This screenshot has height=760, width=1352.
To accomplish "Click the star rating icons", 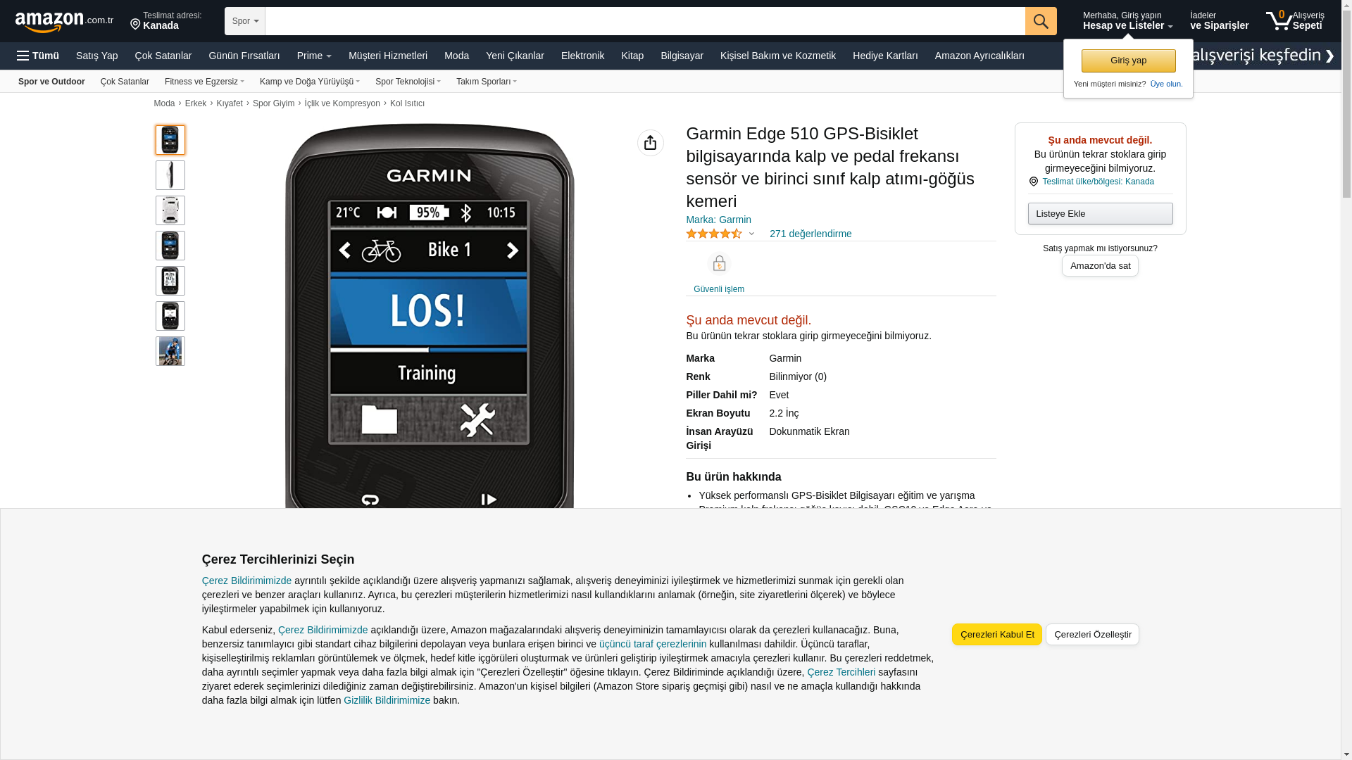I will pos(714,234).
